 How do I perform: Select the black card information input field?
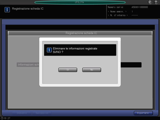pos(131,65)
